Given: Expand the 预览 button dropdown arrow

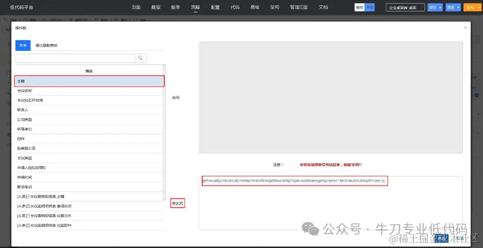Looking at the screenshot, I should pos(458,8).
